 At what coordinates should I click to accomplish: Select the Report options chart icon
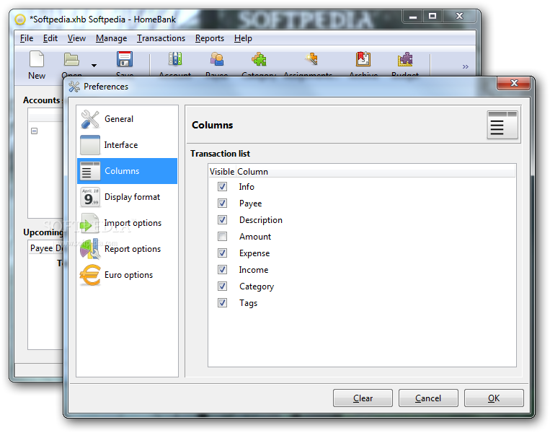[x=90, y=249]
